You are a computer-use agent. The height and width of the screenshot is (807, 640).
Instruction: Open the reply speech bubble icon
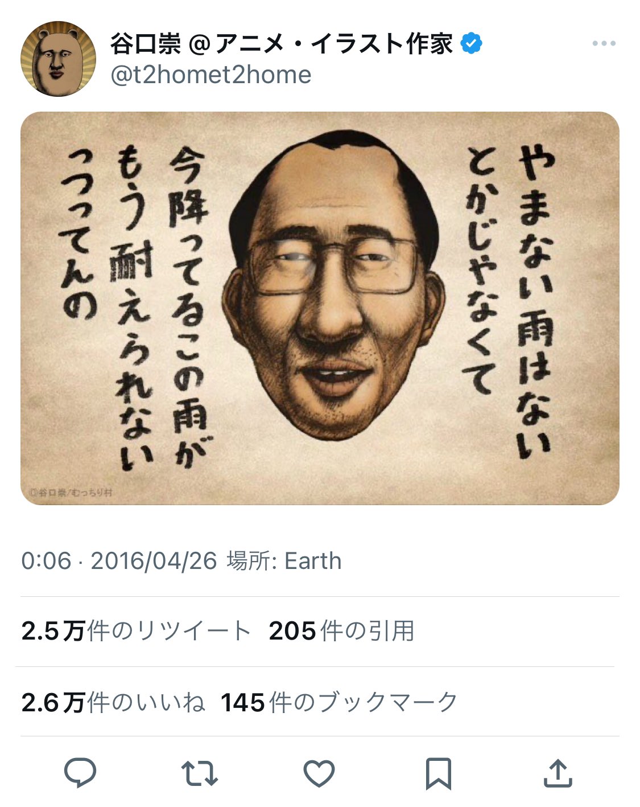(80, 772)
